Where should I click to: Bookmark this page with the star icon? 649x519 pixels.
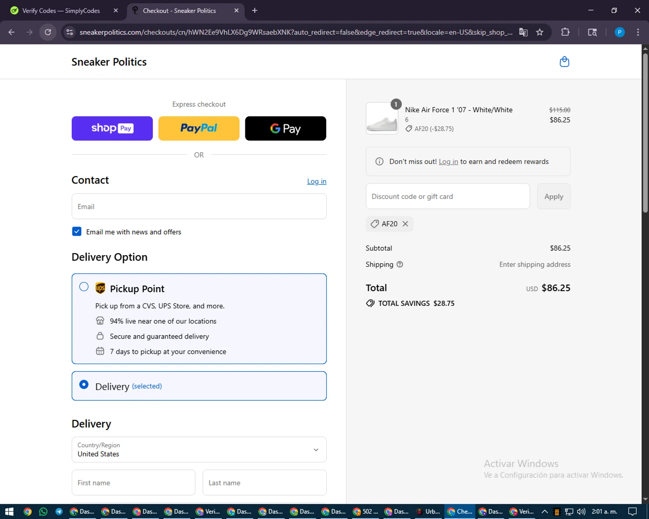(540, 32)
